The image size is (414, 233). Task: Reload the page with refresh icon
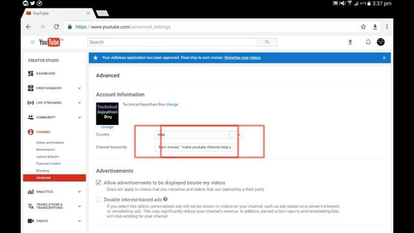coord(56,27)
